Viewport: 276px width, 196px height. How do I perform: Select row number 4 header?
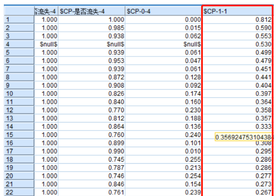[x=19, y=44]
